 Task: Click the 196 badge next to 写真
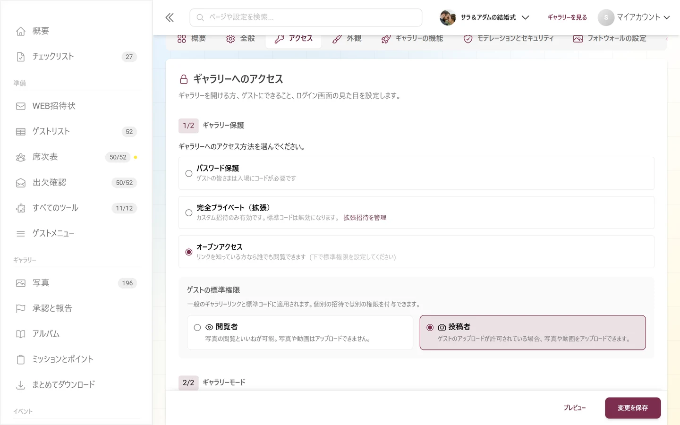click(x=127, y=283)
